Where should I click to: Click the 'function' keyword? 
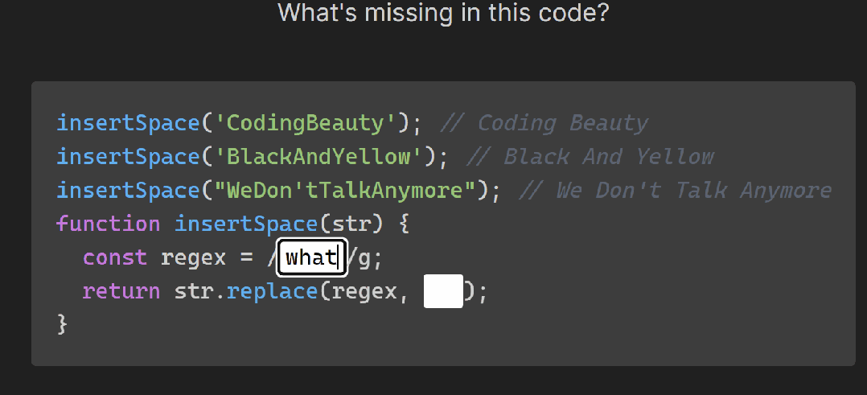[109, 223]
